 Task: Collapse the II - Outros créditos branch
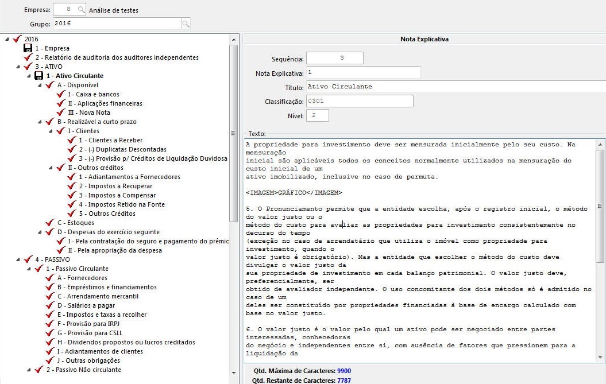(x=51, y=168)
